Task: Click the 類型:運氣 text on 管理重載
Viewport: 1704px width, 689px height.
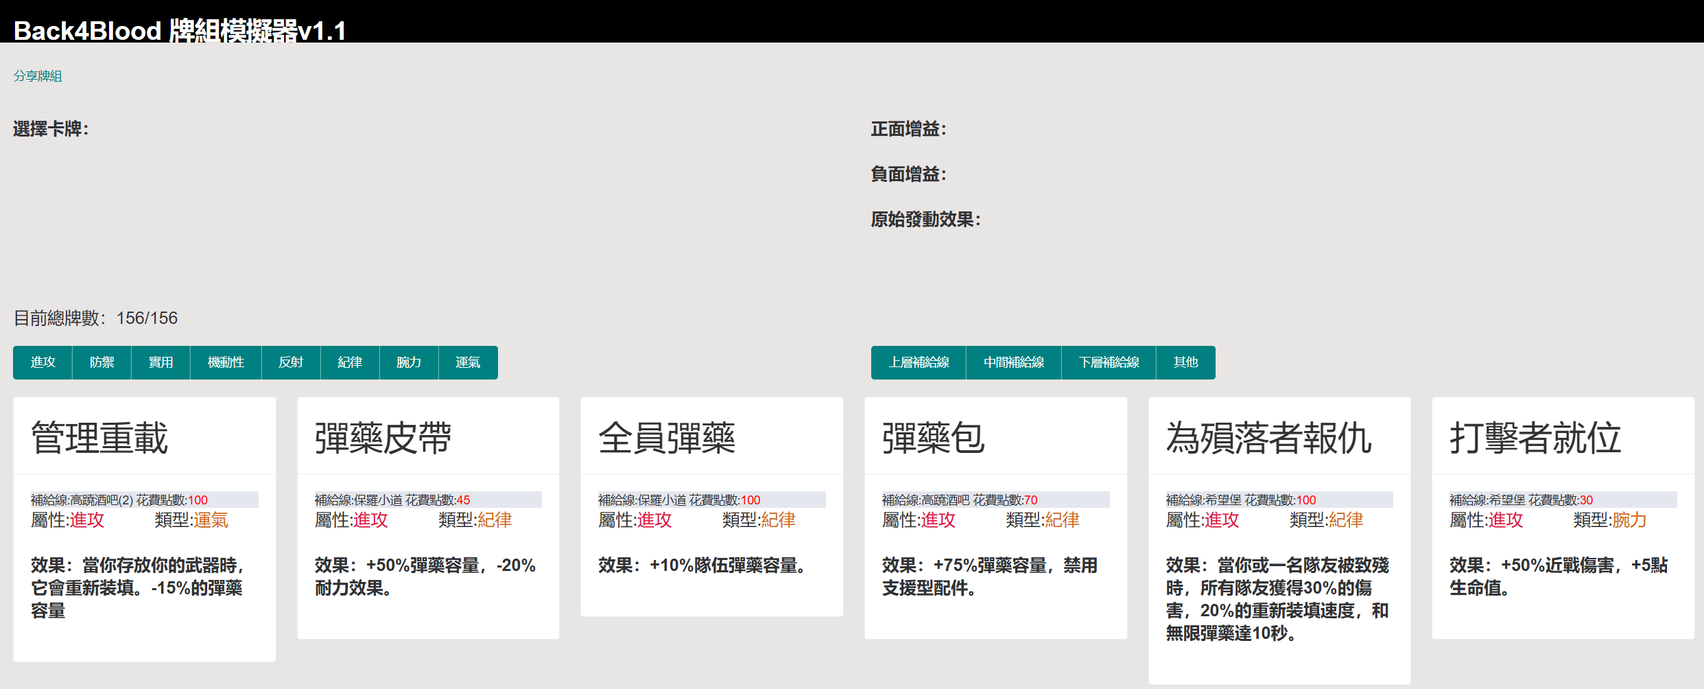Action: point(191,520)
